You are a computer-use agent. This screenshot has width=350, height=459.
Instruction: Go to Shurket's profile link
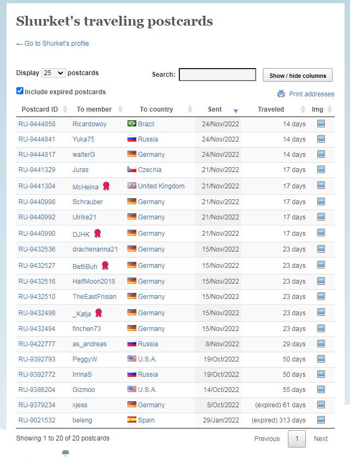click(52, 44)
